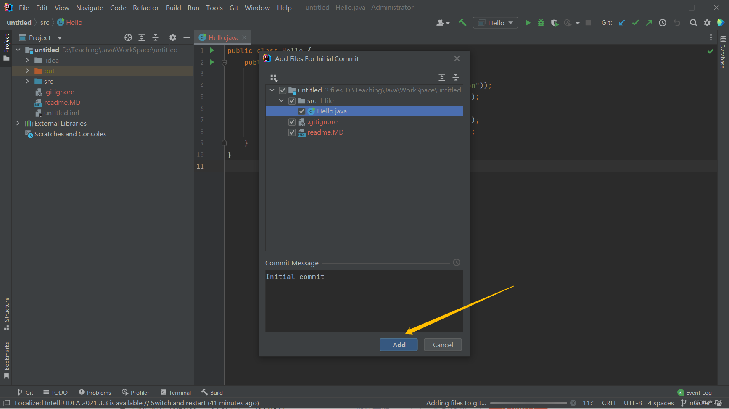The image size is (729, 409).
Task: Open the Navigate menu
Action: click(90, 8)
